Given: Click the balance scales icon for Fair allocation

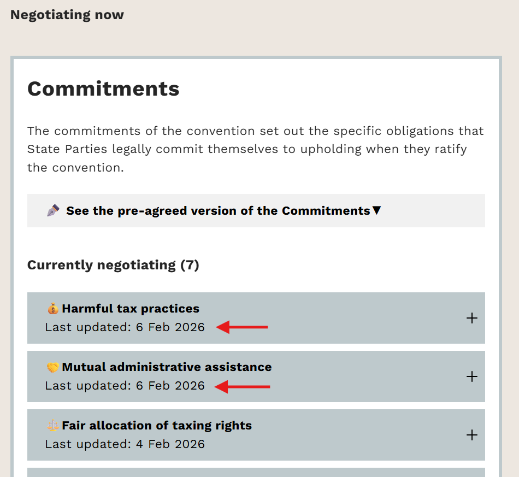Looking at the screenshot, I should click(x=52, y=426).
